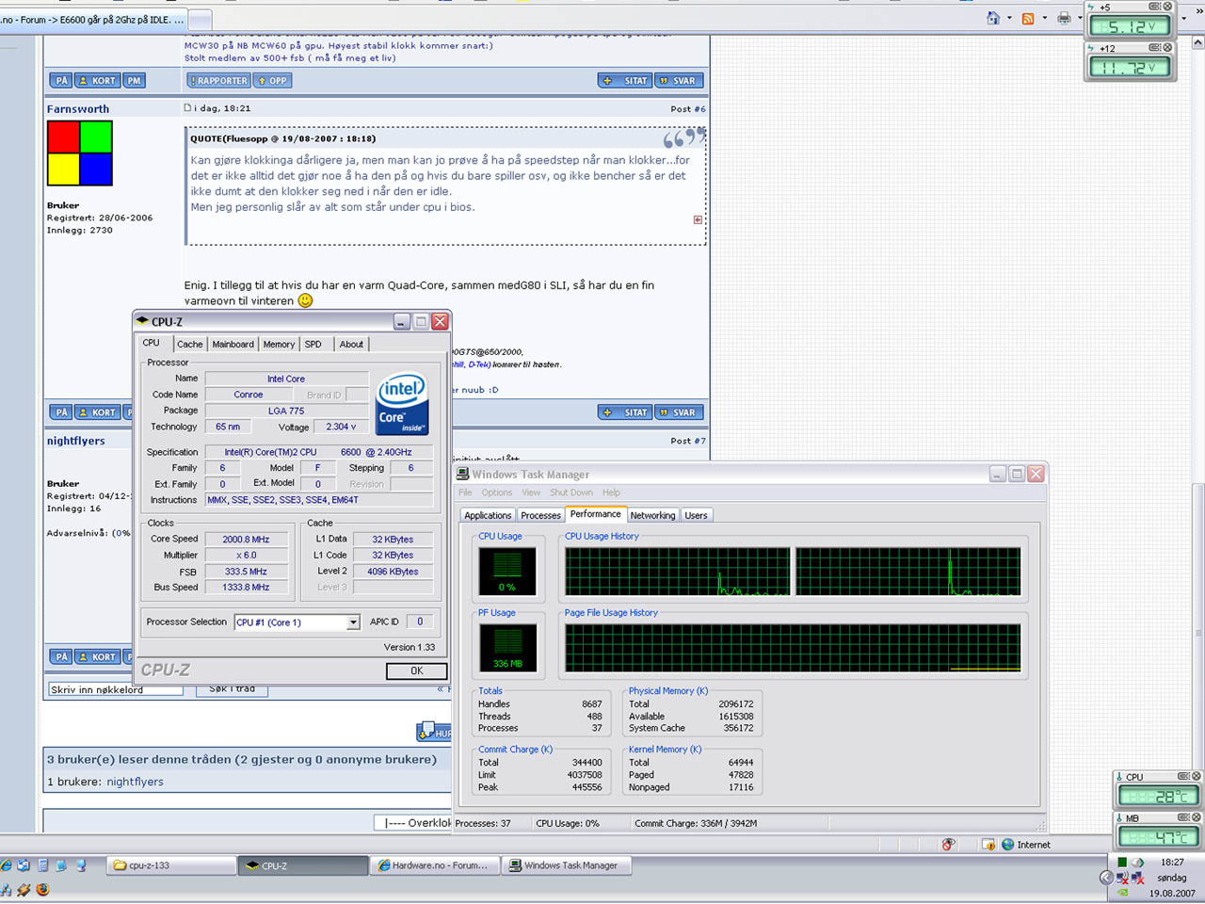
Task: Open the View menu in Task Manager
Action: point(531,492)
